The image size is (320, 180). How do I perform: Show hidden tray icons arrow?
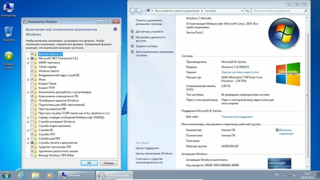283,175
